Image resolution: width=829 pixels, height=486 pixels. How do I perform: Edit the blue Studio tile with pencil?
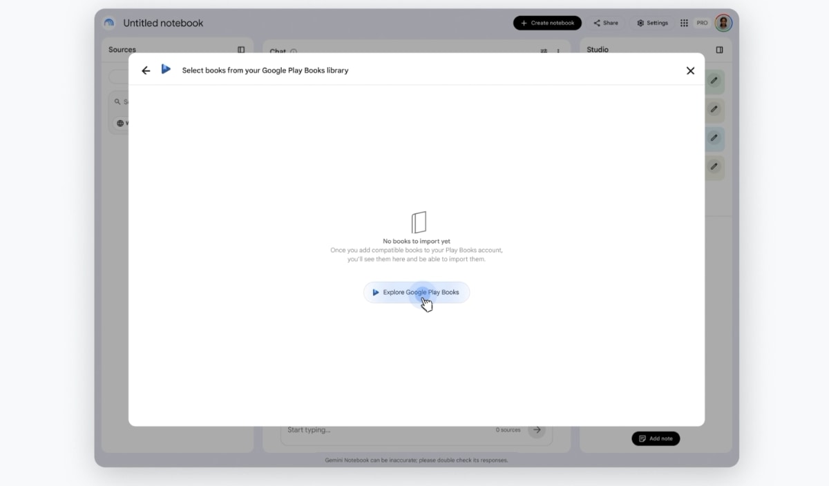pyautogui.click(x=714, y=138)
